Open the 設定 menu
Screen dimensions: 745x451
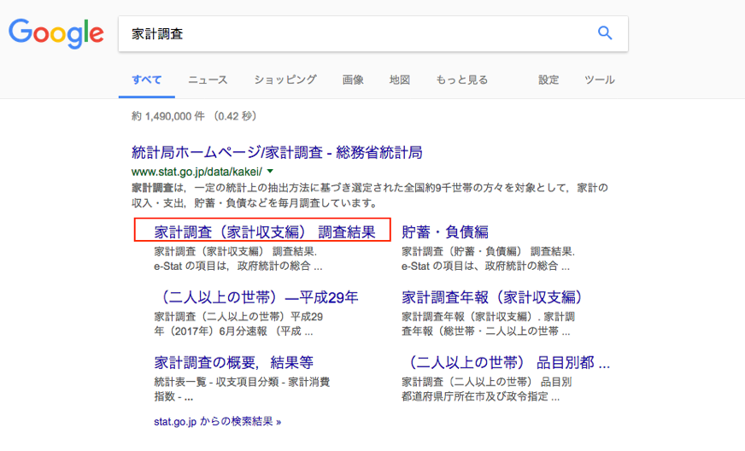548,79
